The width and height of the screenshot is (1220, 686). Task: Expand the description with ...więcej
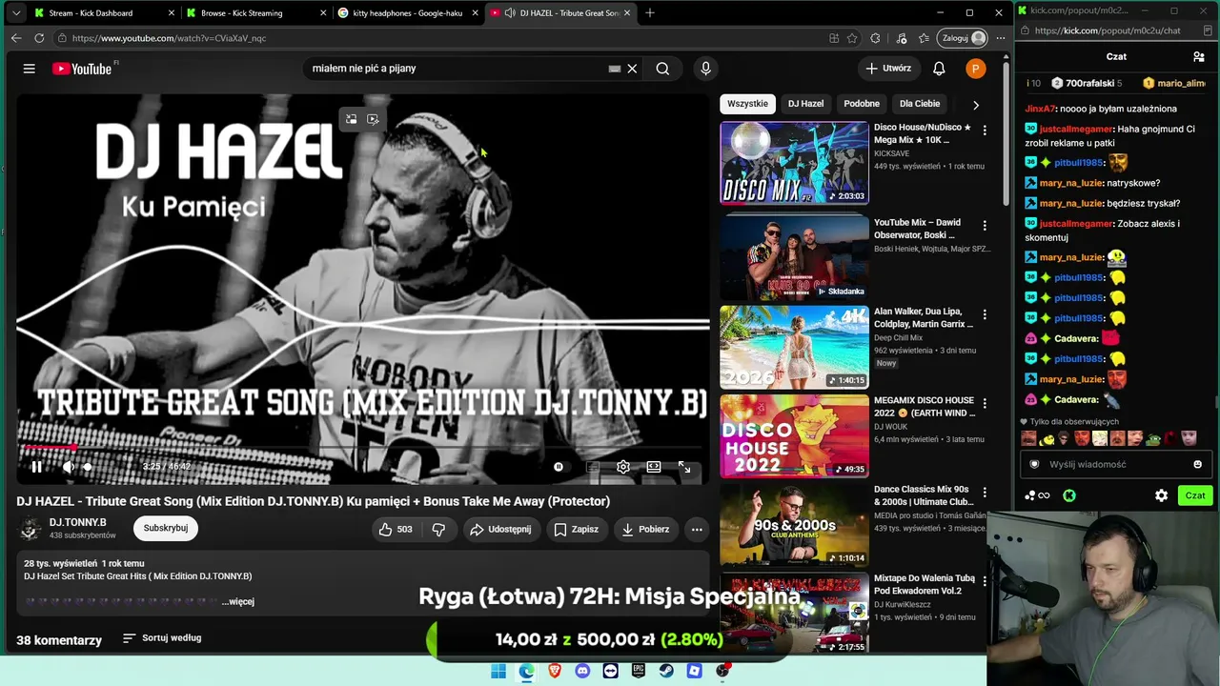238,601
